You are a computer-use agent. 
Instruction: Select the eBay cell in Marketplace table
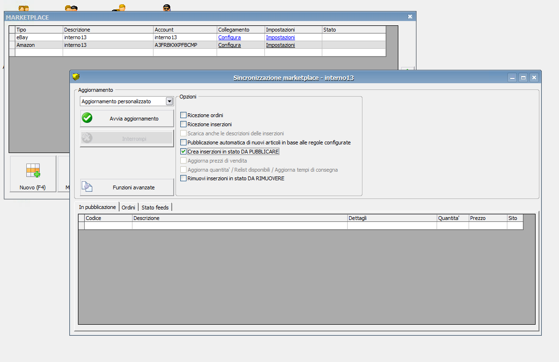click(39, 37)
